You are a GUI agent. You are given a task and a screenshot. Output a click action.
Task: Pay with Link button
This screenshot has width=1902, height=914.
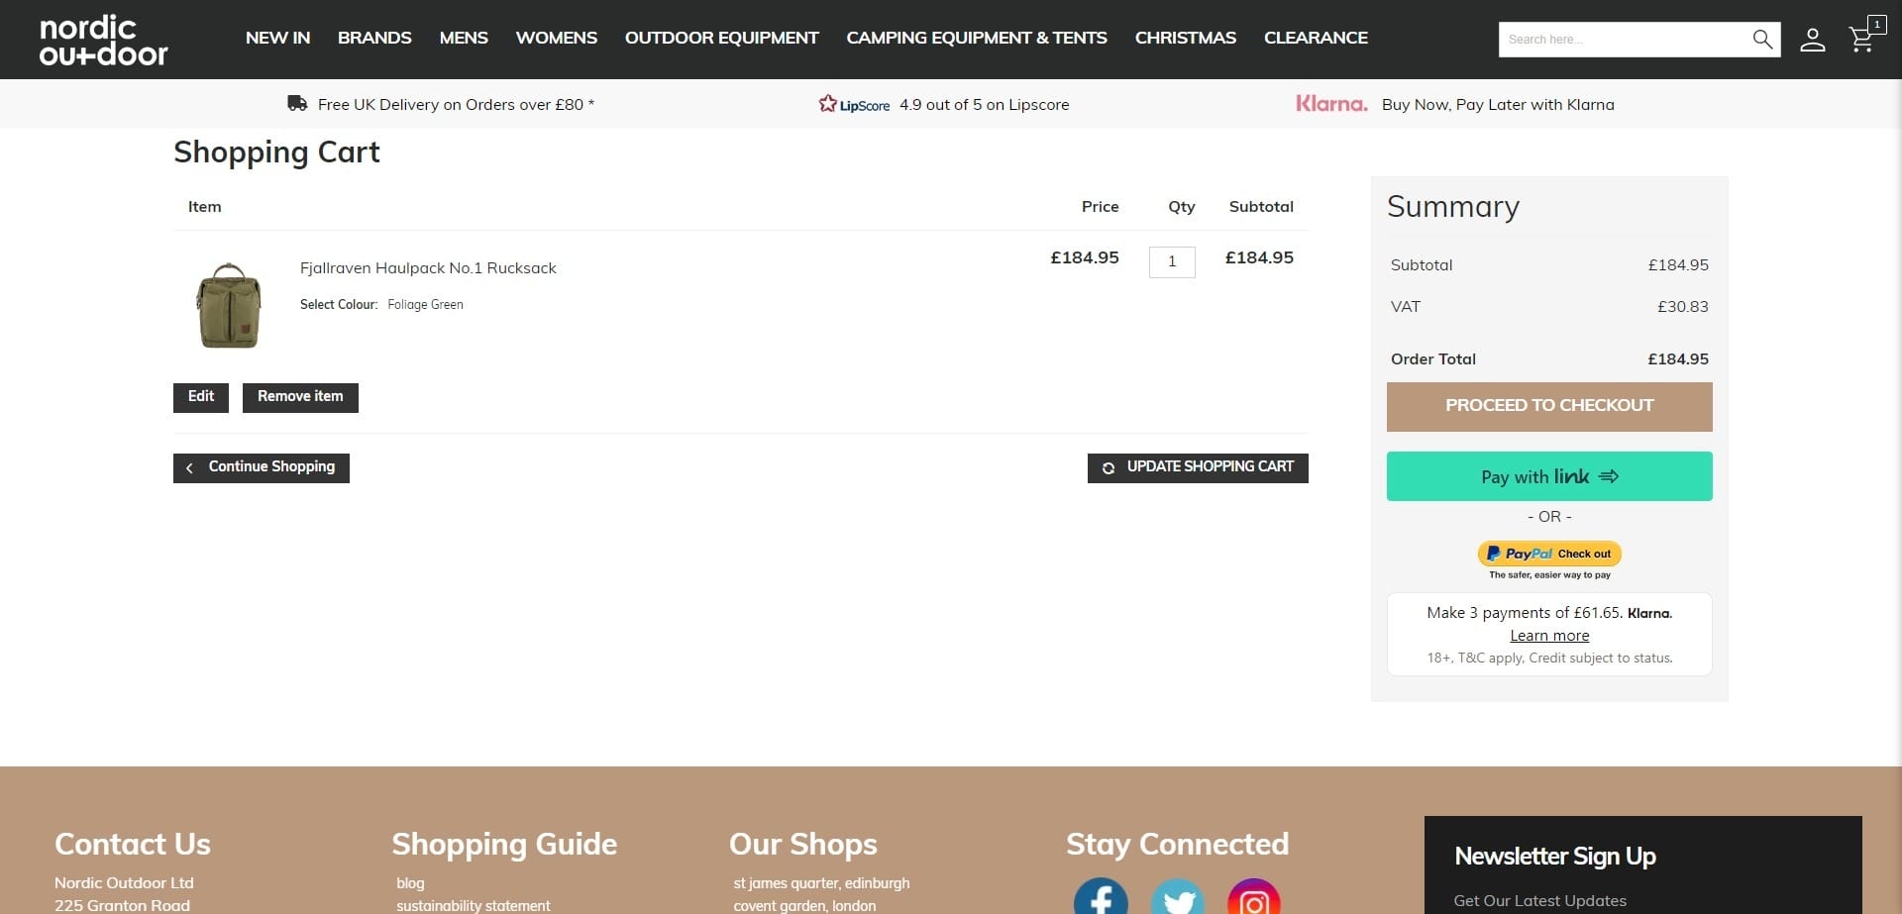(1549, 476)
